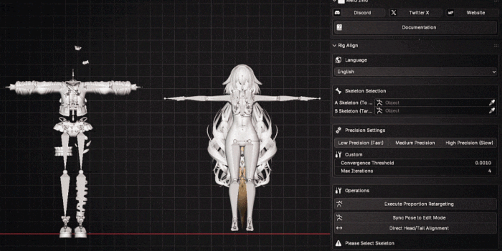Open the English language dropdown
502x251 pixels.
[415, 72]
